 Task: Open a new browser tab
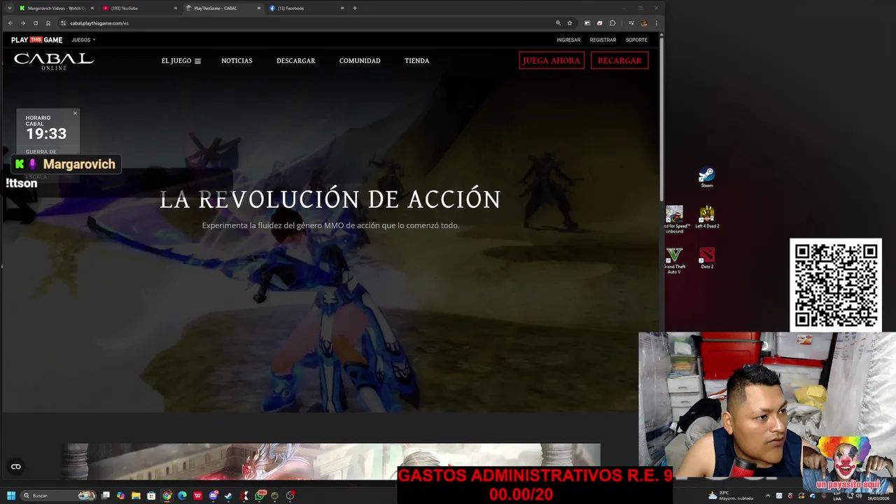click(x=355, y=8)
